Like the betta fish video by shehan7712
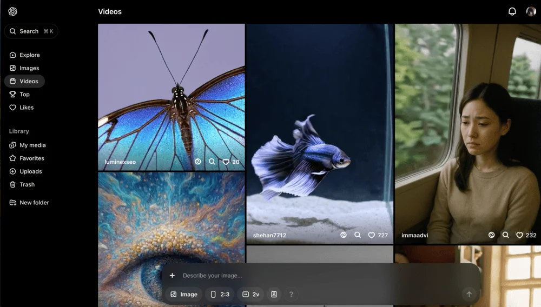The width and height of the screenshot is (541, 307). coord(372,235)
